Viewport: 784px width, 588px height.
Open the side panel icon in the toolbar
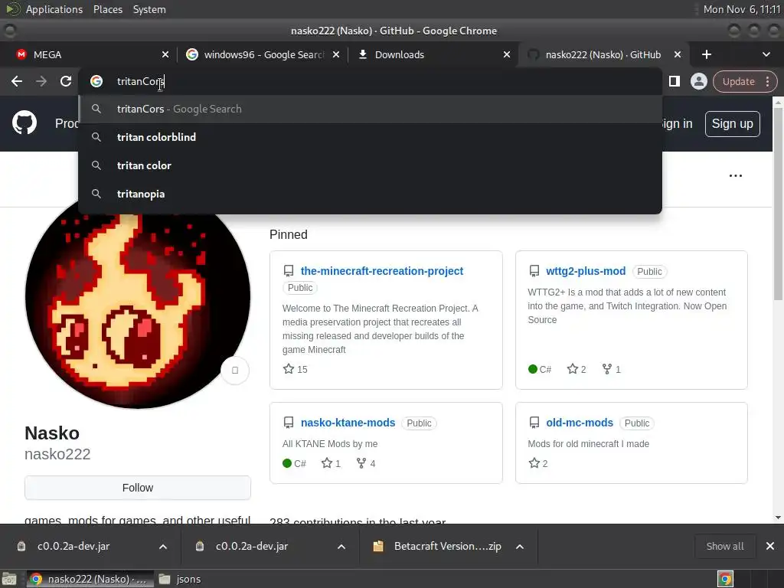click(675, 81)
